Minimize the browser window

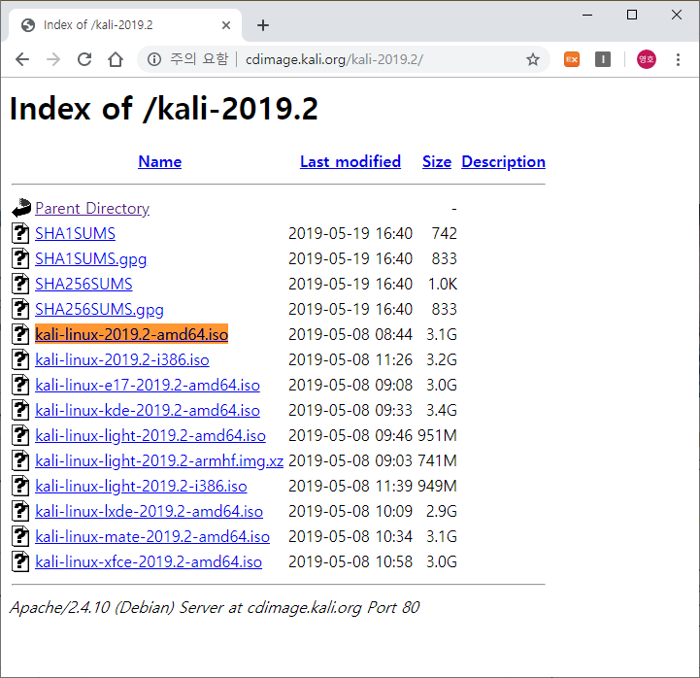(587, 15)
